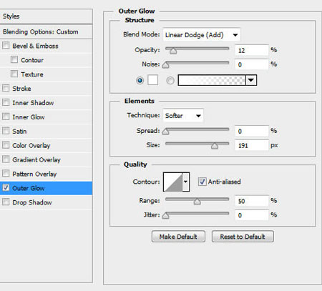322x291 pixels.
Task: Open the Blend Mode dropdown
Action: coord(202,35)
